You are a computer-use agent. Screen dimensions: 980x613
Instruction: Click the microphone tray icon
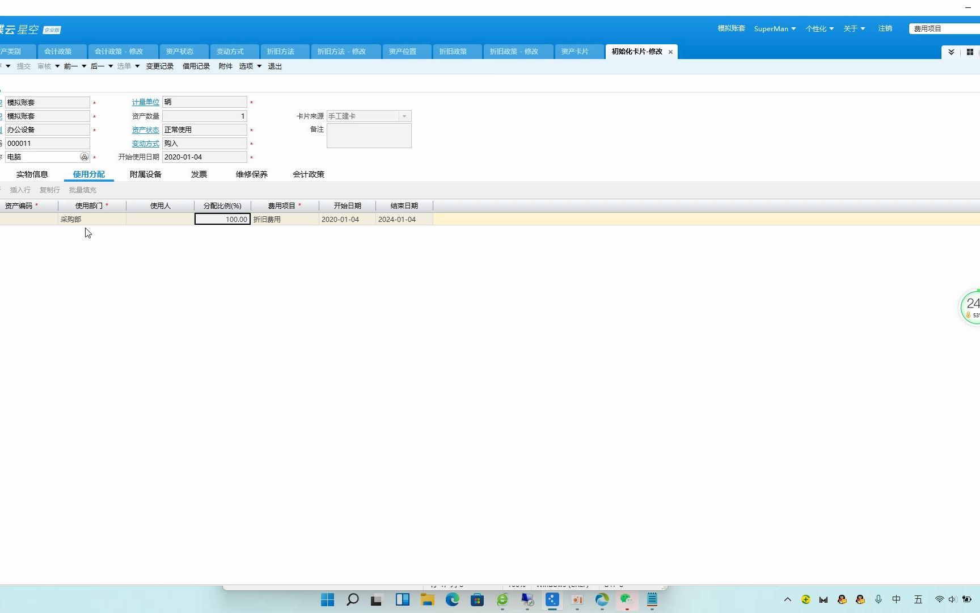[878, 599]
